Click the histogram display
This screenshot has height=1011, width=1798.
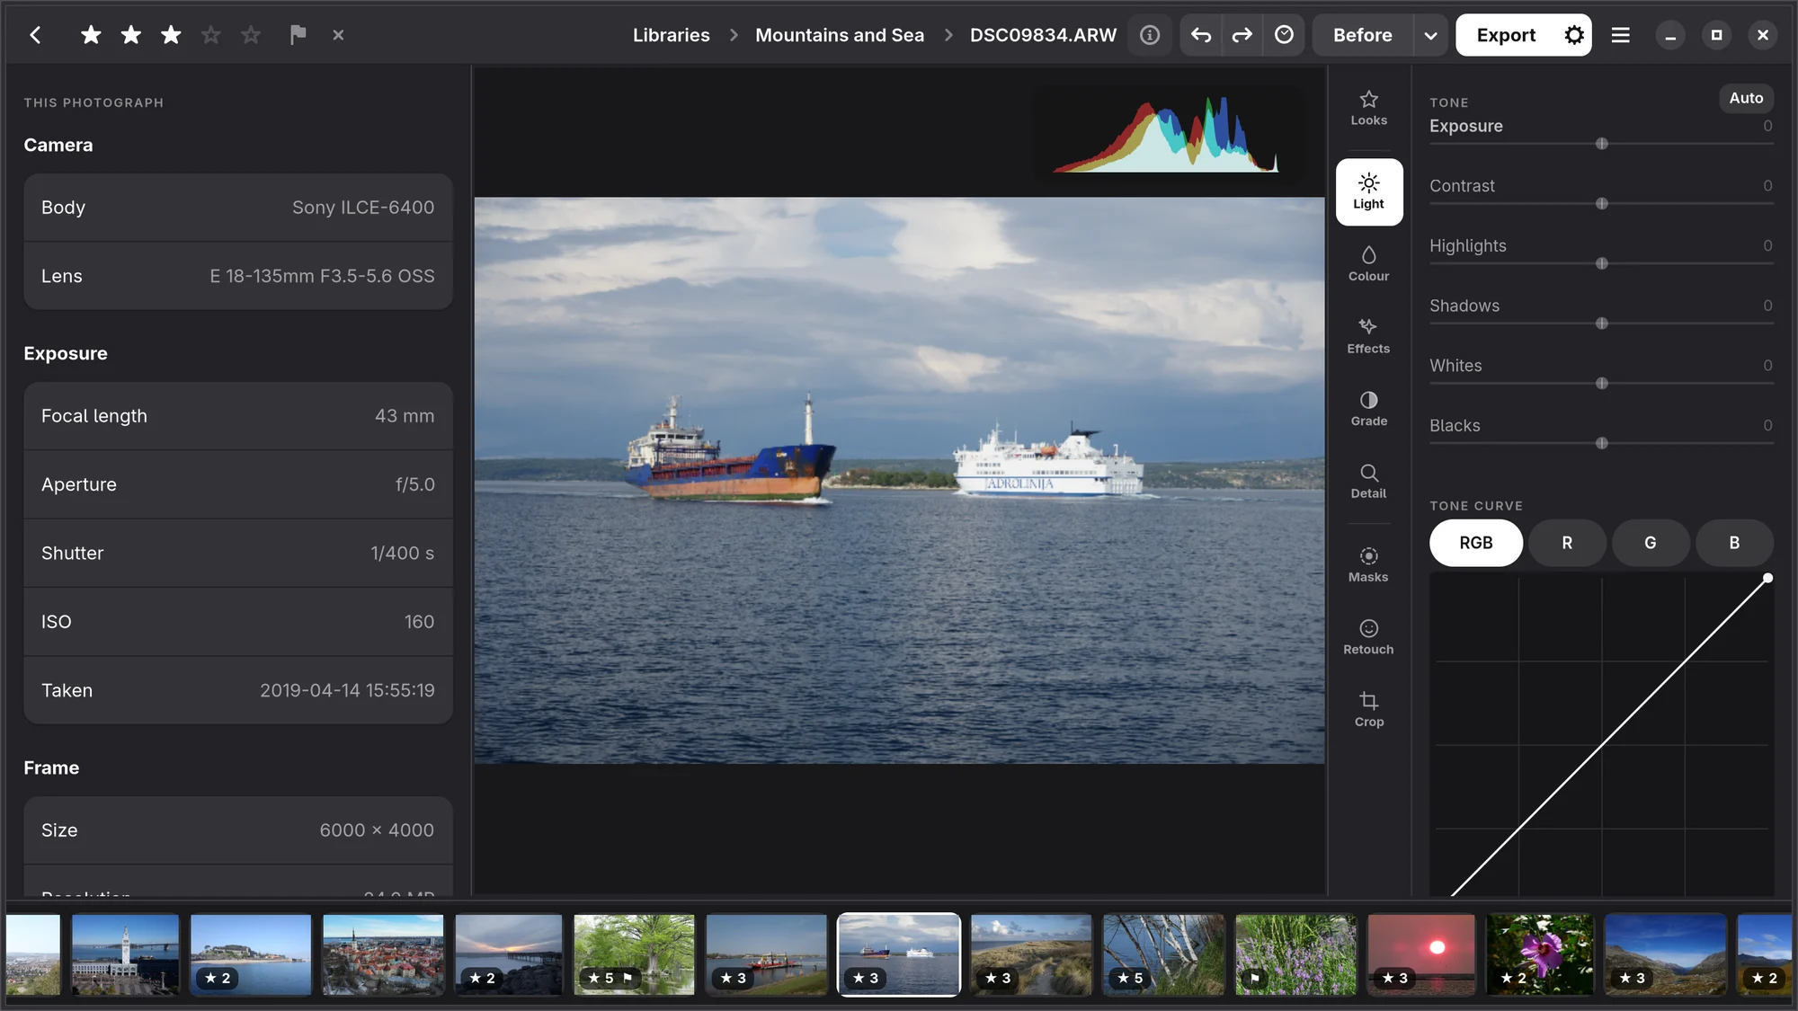point(1166,134)
